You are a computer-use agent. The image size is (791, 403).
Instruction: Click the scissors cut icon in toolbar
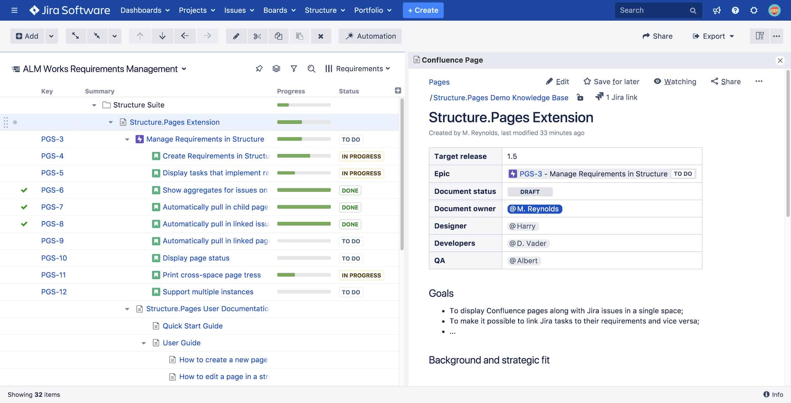pos(257,36)
